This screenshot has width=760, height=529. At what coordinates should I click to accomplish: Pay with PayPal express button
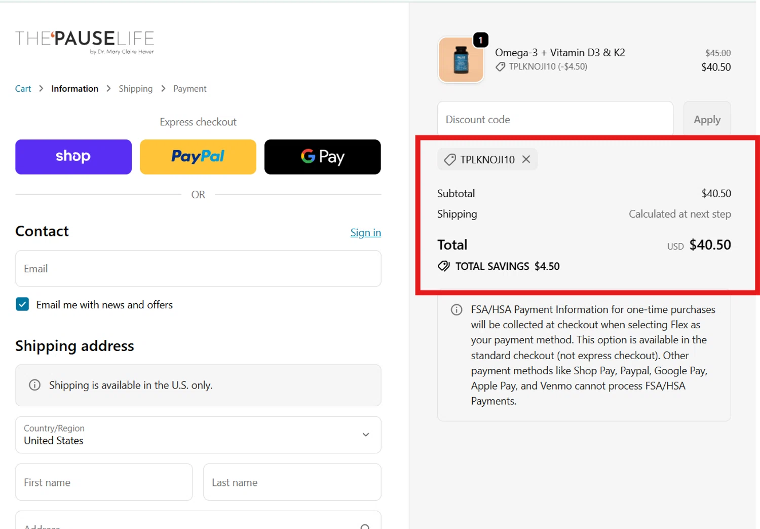click(x=198, y=157)
